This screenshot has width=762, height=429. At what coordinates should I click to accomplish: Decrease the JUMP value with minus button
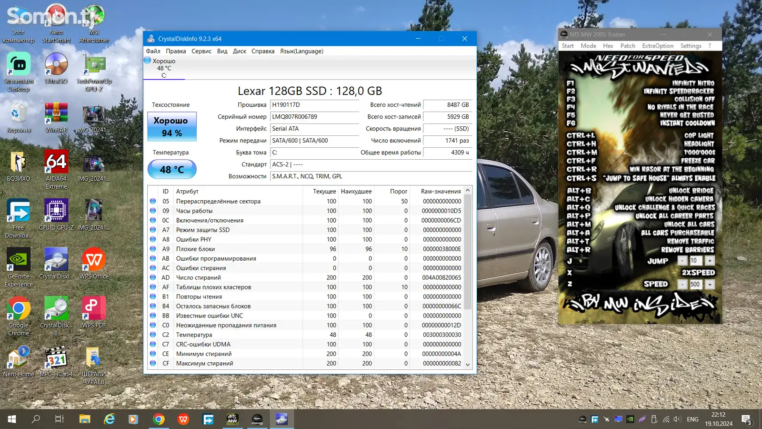(x=682, y=261)
